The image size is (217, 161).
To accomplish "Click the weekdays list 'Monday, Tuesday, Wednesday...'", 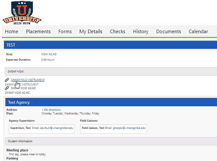I will [71, 113].
